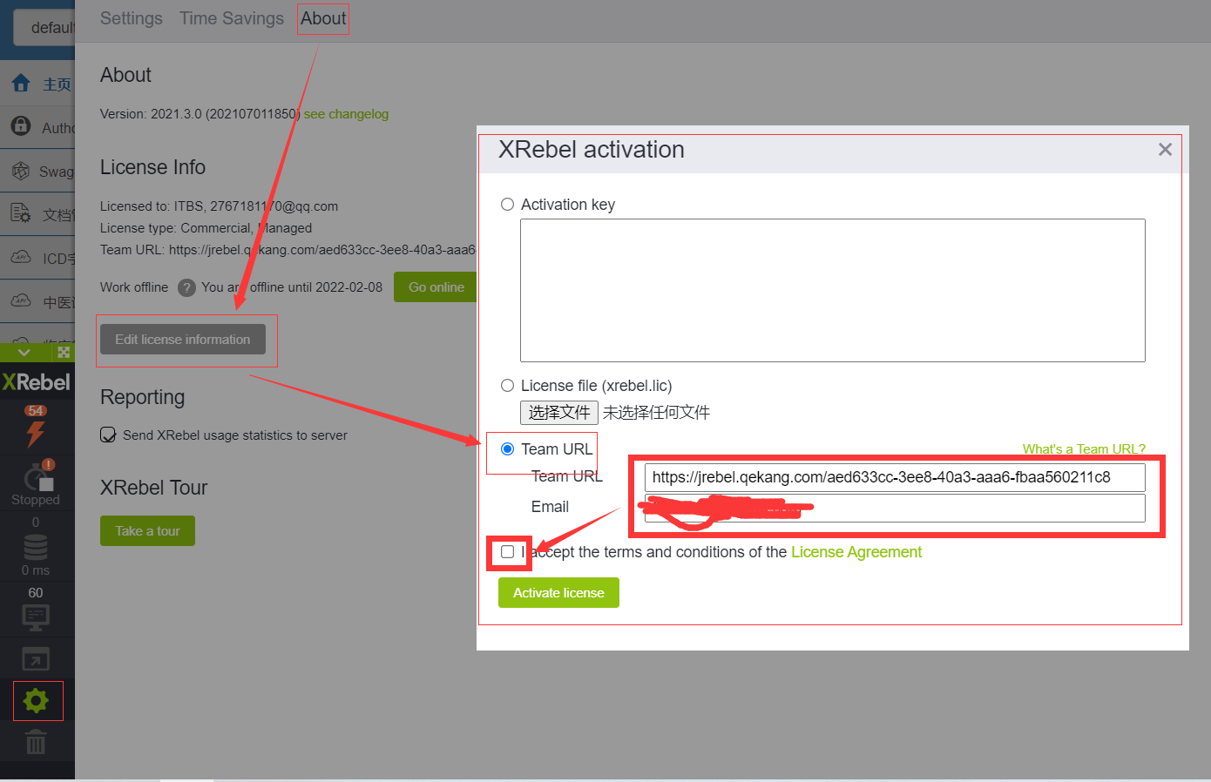
Task: Open the License Agreement link
Action: click(856, 552)
